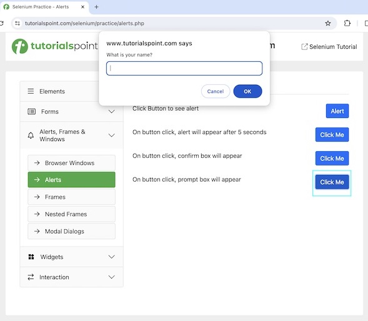Cancel the name prompt dialog

[216, 91]
